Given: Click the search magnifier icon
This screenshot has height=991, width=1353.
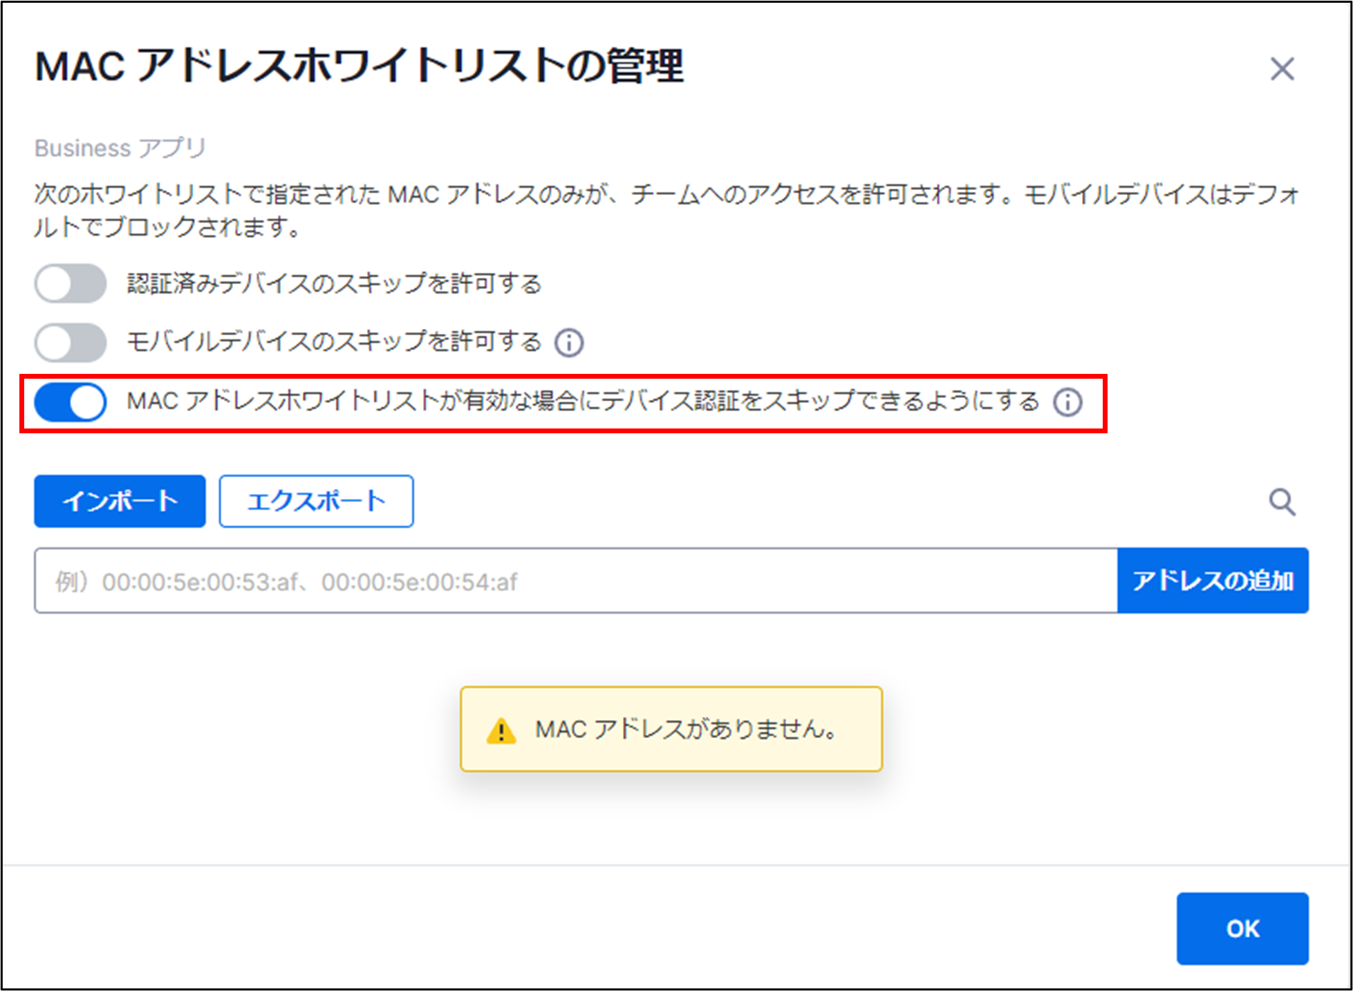Looking at the screenshot, I should coord(1282,502).
